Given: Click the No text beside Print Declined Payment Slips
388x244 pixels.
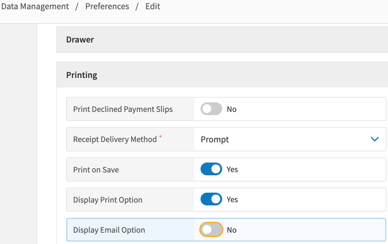Looking at the screenshot, I should click(x=232, y=109).
